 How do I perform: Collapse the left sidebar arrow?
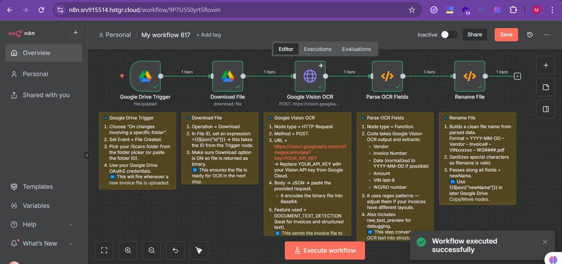tap(87, 155)
